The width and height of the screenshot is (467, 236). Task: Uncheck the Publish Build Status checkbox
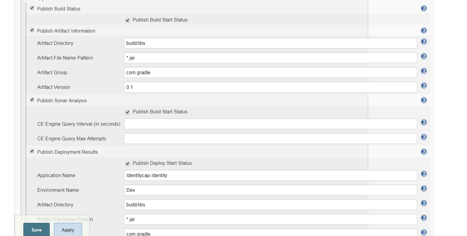pos(32,8)
